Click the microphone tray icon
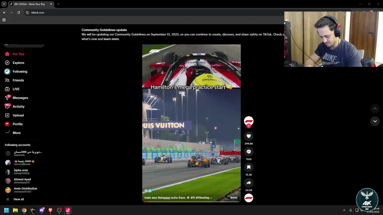383x215 pixels. 351,210
